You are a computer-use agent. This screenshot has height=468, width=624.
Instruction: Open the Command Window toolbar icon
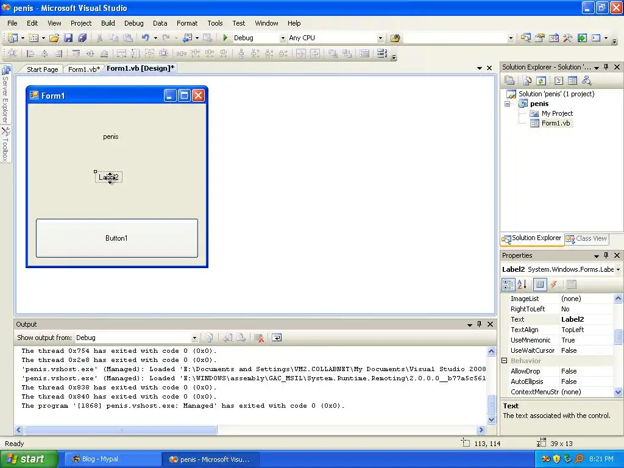pyautogui.click(x=596, y=38)
